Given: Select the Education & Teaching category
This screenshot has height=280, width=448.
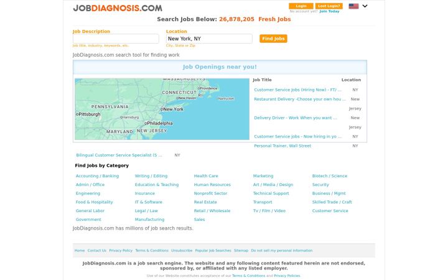Looking at the screenshot, I should (x=157, y=185).
